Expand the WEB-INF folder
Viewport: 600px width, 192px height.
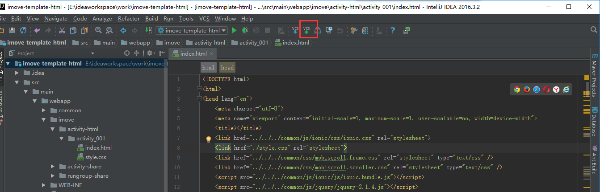point(44,185)
